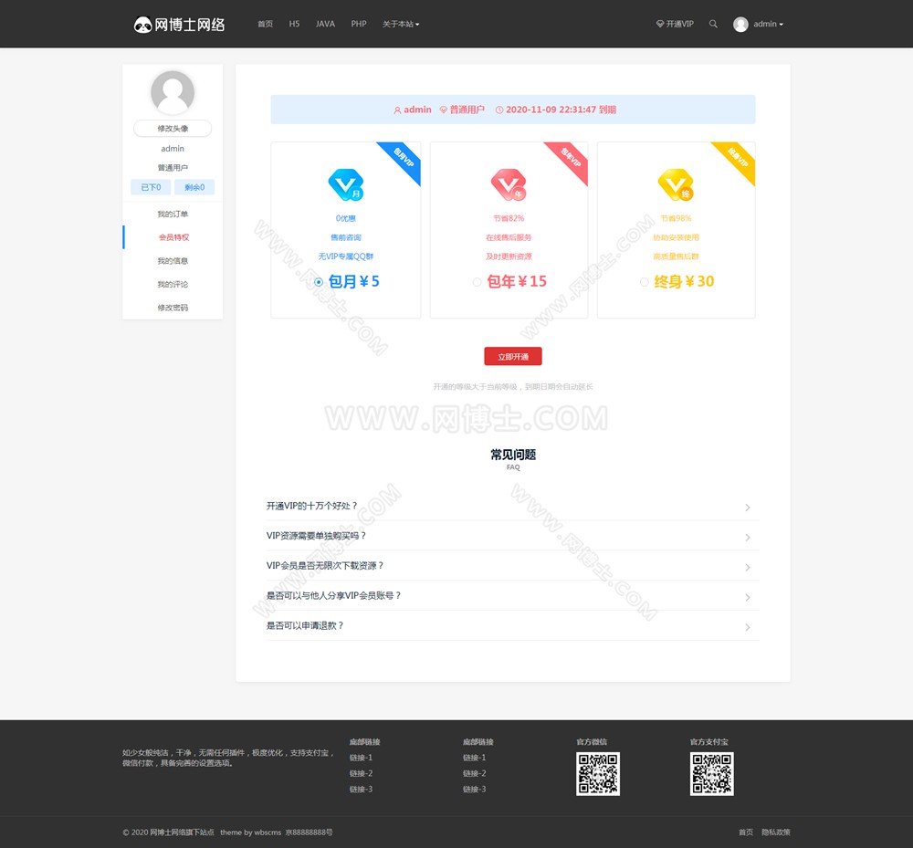Select 会员特权 in sidebar

tap(173, 237)
